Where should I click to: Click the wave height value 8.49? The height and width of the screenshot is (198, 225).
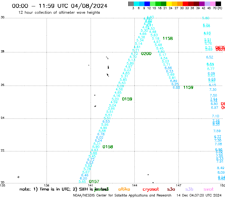coord(220,168)
